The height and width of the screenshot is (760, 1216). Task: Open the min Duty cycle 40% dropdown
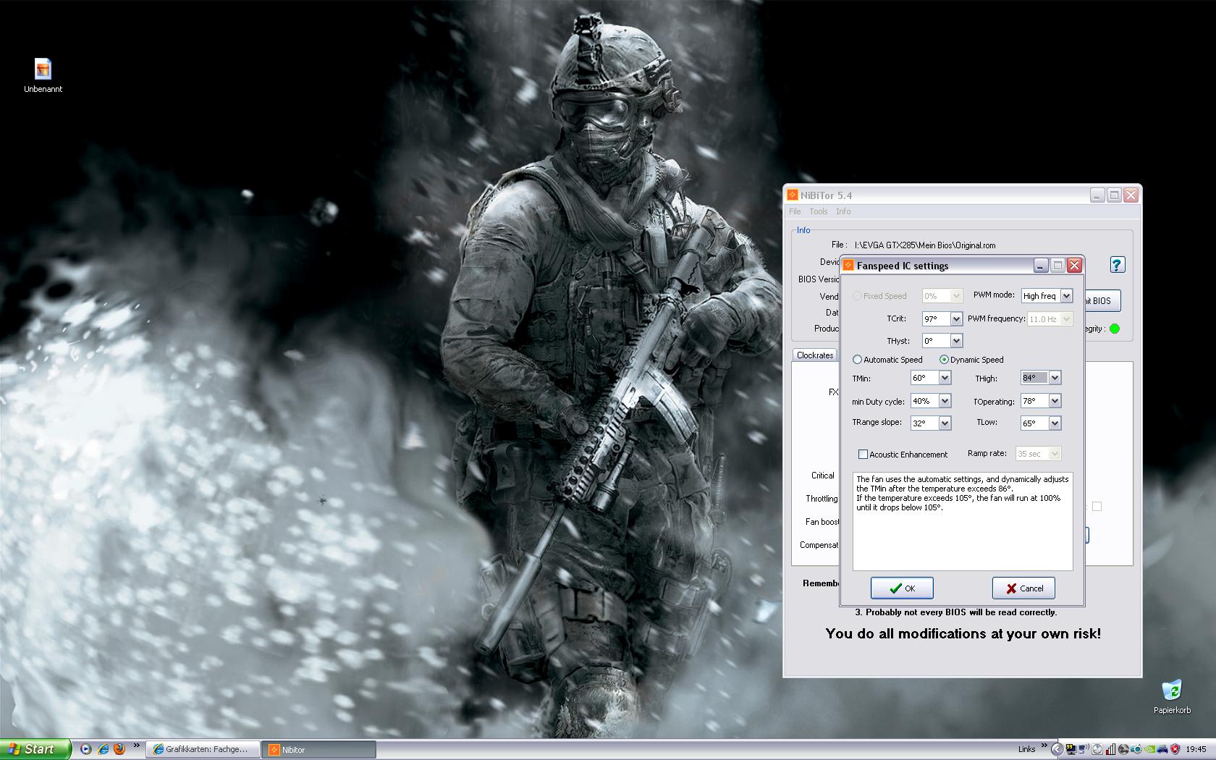point(945,401)
